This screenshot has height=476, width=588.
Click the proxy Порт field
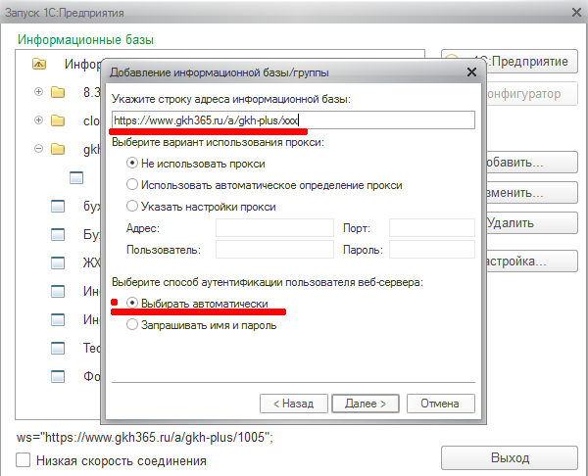pos(432,228)
